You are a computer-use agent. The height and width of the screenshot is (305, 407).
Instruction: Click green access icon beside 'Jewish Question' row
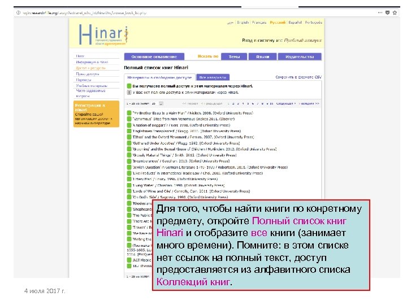point(129,167)
